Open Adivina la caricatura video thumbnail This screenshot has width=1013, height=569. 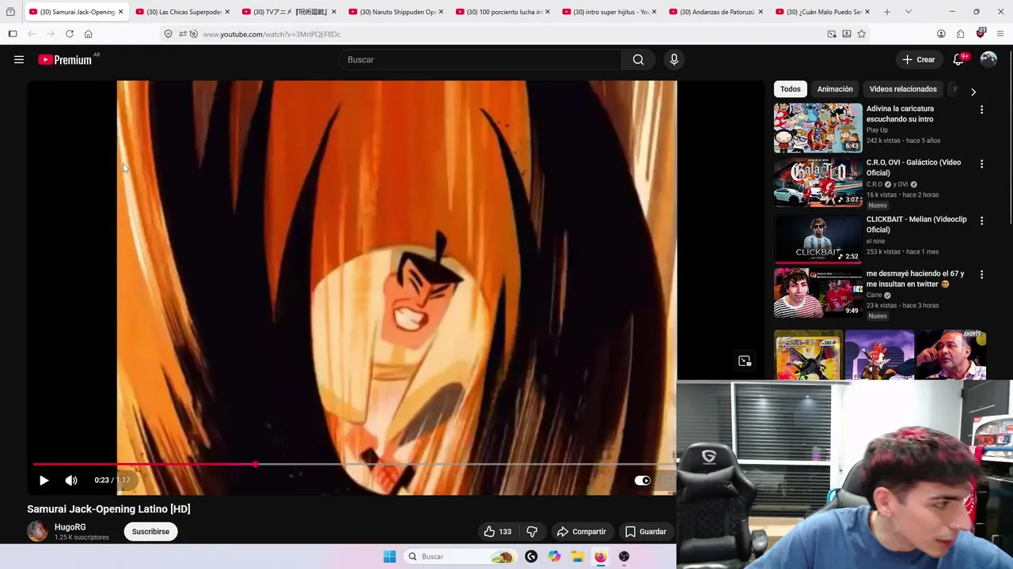click(818, 127)
